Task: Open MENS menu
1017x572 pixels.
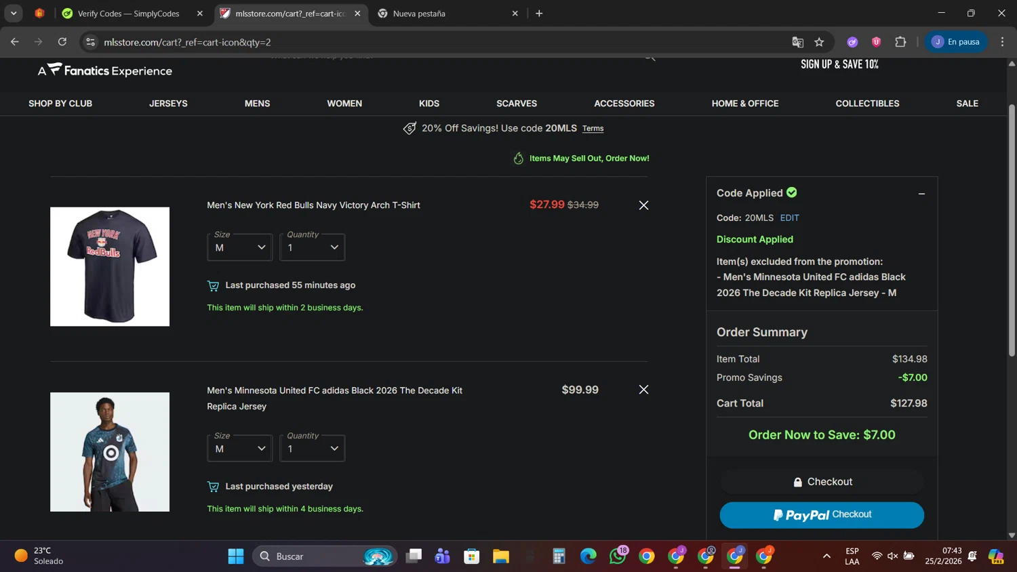Action: pos(257,104)
